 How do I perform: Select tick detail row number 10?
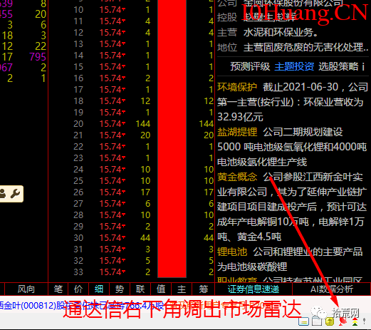coord(78,10)
